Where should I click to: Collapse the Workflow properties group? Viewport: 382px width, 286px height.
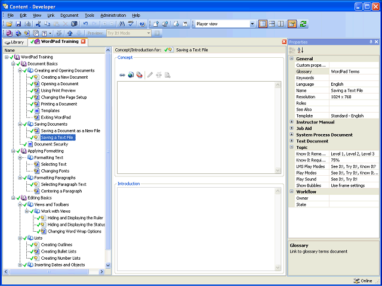tap(292, 191)
